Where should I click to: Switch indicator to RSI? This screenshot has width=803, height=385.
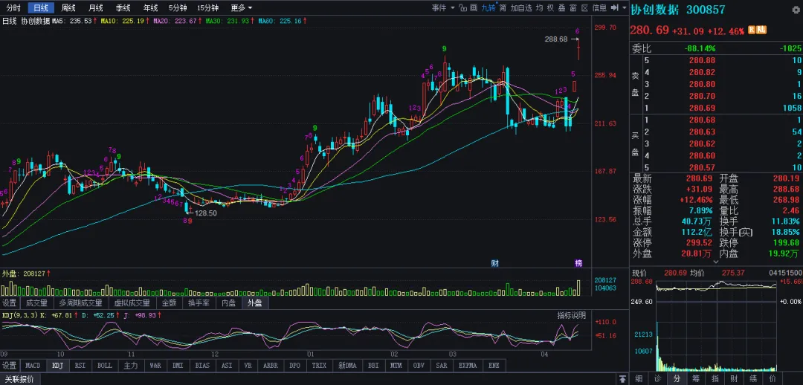[80, 366]
